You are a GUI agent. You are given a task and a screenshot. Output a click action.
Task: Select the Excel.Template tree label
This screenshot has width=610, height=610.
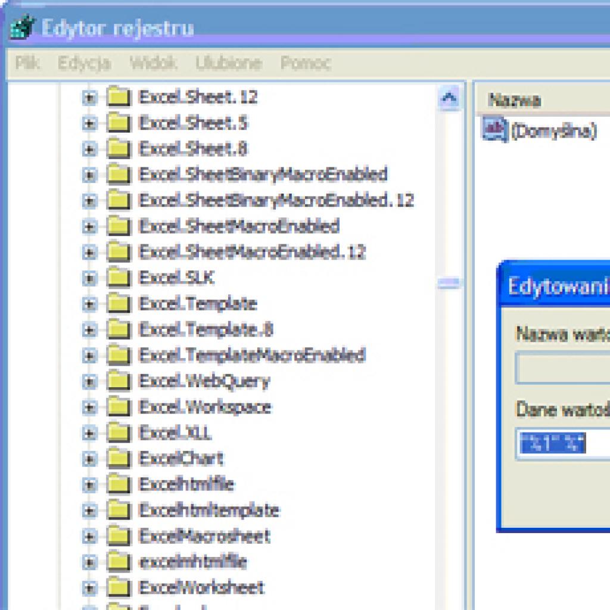198,304
